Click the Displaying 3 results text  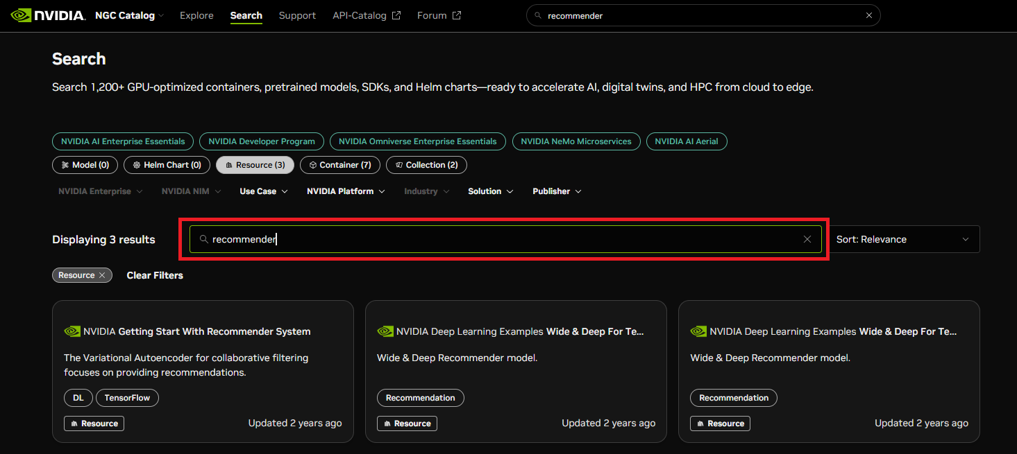pyautogui.click(x=103, y=240)
